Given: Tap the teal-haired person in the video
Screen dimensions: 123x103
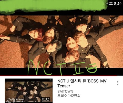Looking at the screenshot, I should 53,47.
